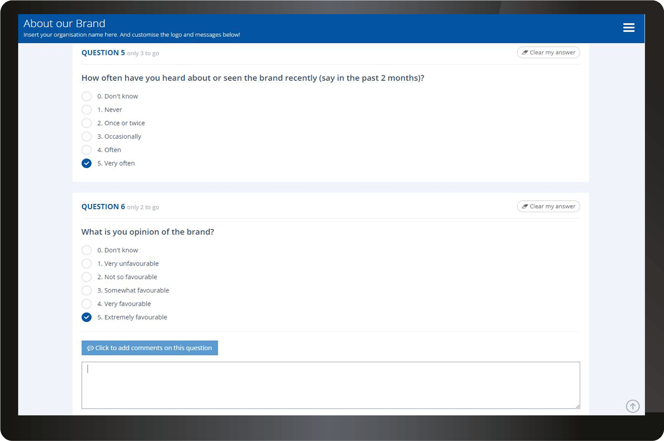
Task: Click to add comments on this question
Action: [x=150, y=348]
